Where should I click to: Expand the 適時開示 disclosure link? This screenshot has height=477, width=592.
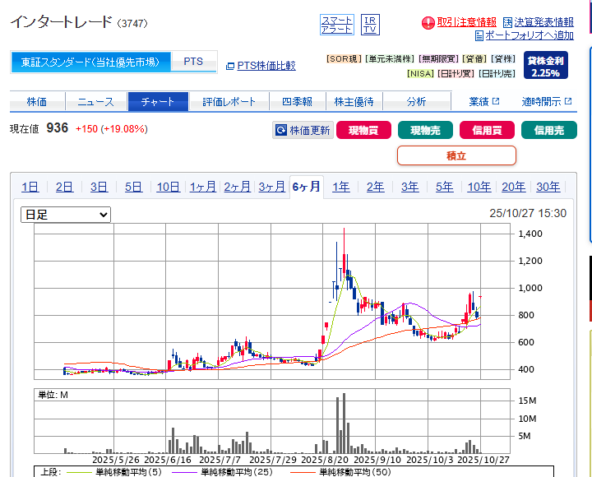tap(546, 102)
